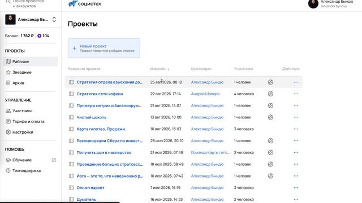Image resolution: width=362 pixels, height=203 pixels.
Task: Click date 10 авг 2026, 13:03
Action: (166, 129)
